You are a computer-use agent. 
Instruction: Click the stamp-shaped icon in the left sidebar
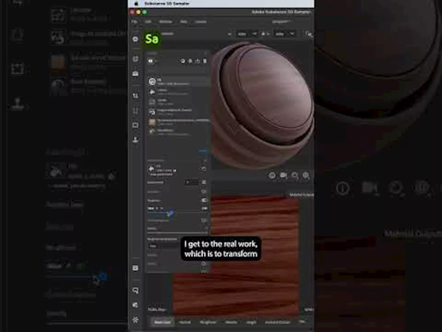pos(135,140)
